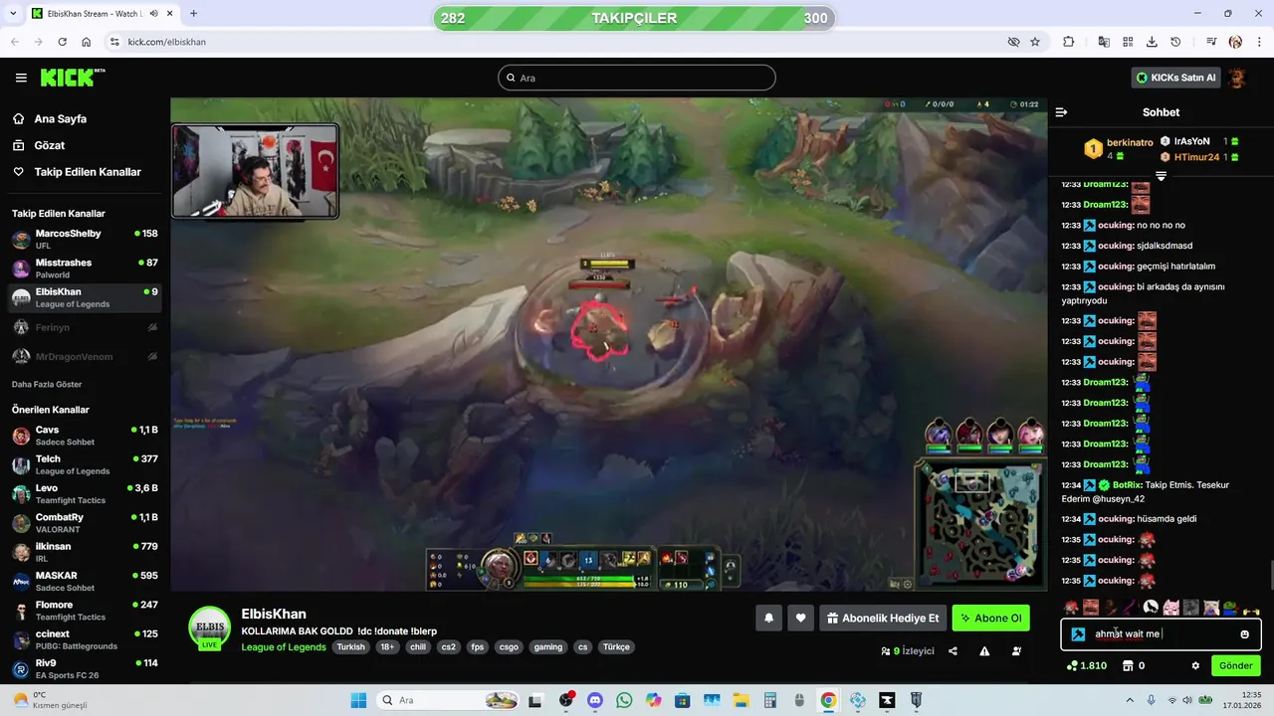
Task: Expand the gift leaderboard chevron
Action: pyautogui.click(x=1161, y=176)
